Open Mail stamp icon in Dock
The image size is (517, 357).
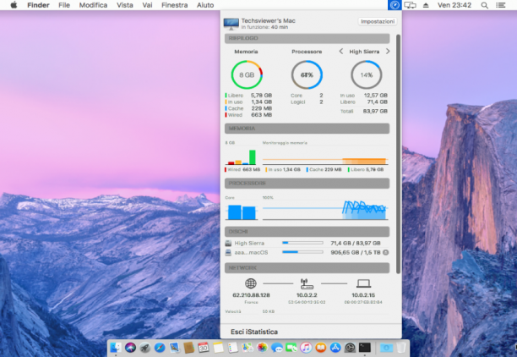[x=174, y=348]
